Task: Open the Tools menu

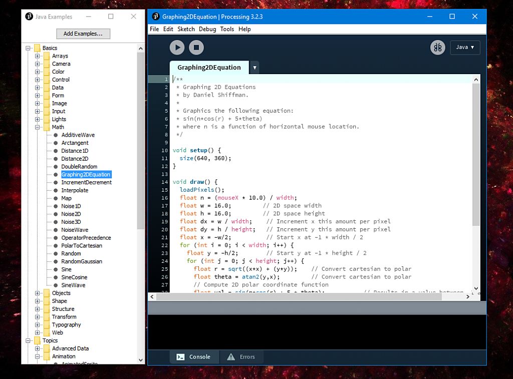Action: (227, 29)
